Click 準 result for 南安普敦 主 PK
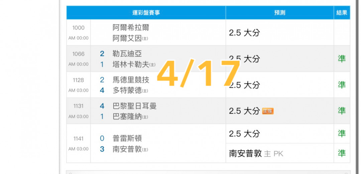This screenshot has width=361, height=174. click(x=342, y=153)
